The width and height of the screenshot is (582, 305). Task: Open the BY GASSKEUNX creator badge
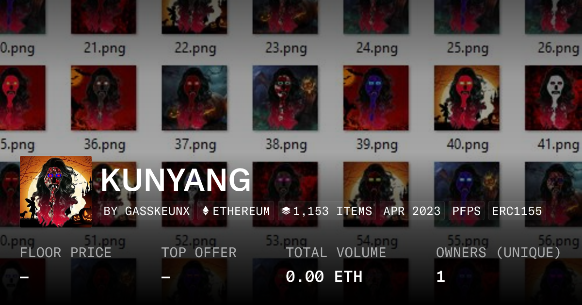[x=147, y=211]
